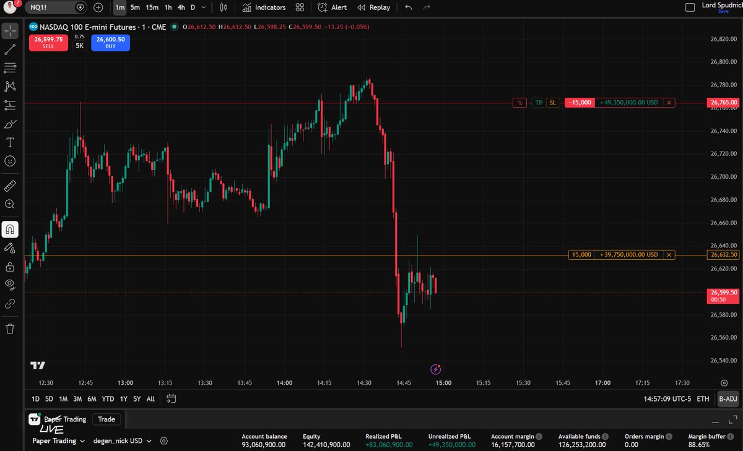Screen dimensions: 743x451
Task: Toggle the ETH session setting
Action: pyautogui.click(x=703, y=399)
